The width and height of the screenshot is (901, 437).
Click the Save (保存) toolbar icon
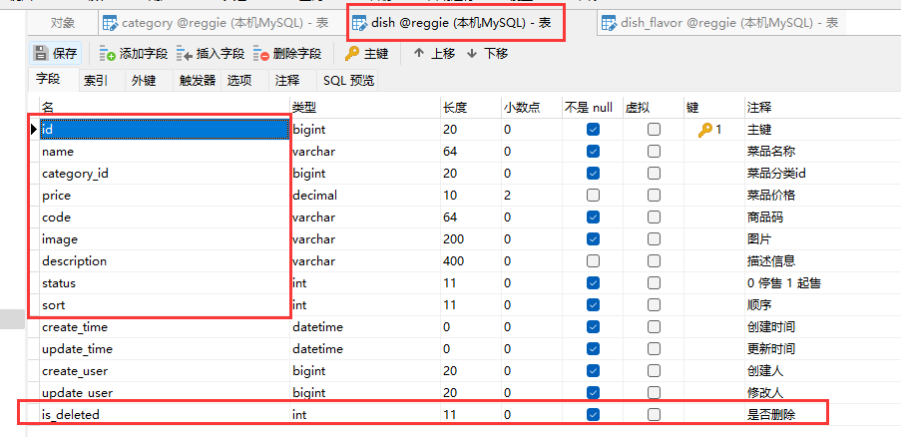[x=41, y=54]
